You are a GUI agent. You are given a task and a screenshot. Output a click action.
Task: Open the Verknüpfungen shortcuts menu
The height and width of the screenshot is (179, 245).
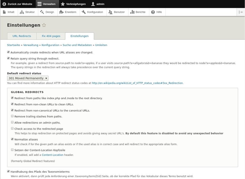(73, 4)
